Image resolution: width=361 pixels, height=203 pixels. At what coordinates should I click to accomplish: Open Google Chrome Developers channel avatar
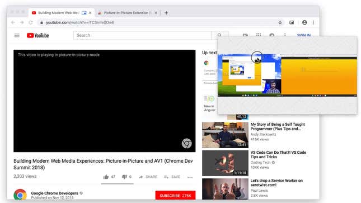[x=20, y=195]
